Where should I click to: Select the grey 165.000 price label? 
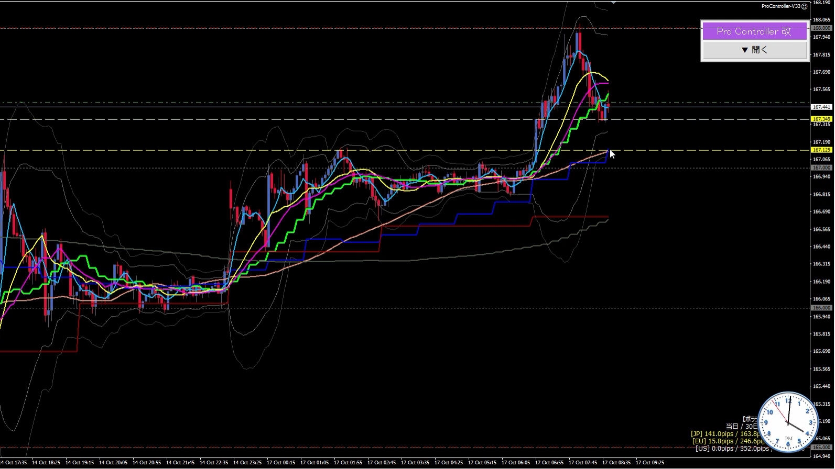pyautogui.click(x=821, y=448)
